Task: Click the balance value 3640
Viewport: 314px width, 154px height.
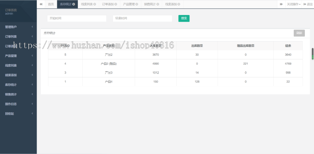Action: 288,55
